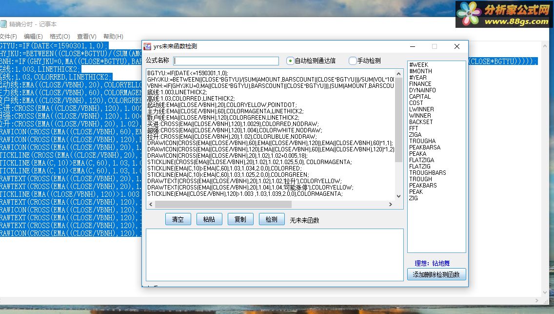Viewport: 554px width, 314px height.
Task: Click the yrs app icon in title bar
Action: (147, 47)
